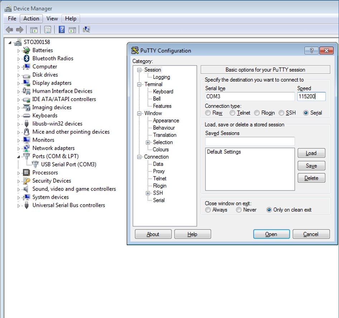Click the Imaging devices icon
This screenshot has height=318, width=339.
[x=27, y=107]
